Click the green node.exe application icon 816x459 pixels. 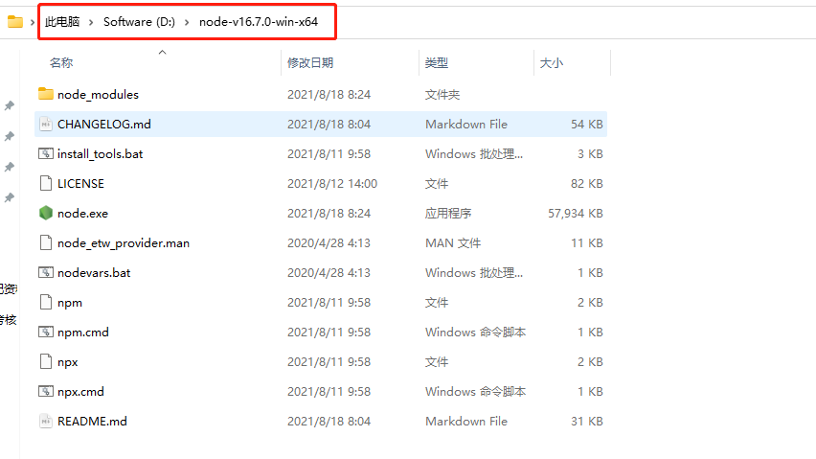point(46,213)
